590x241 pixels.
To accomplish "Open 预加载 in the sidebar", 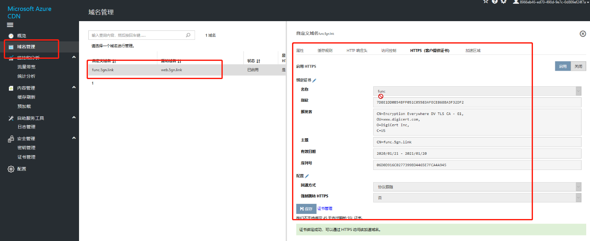I will click(x=24, y=106).
